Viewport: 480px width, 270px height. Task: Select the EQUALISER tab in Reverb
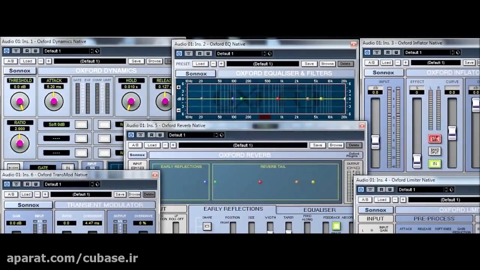(319, 210)
